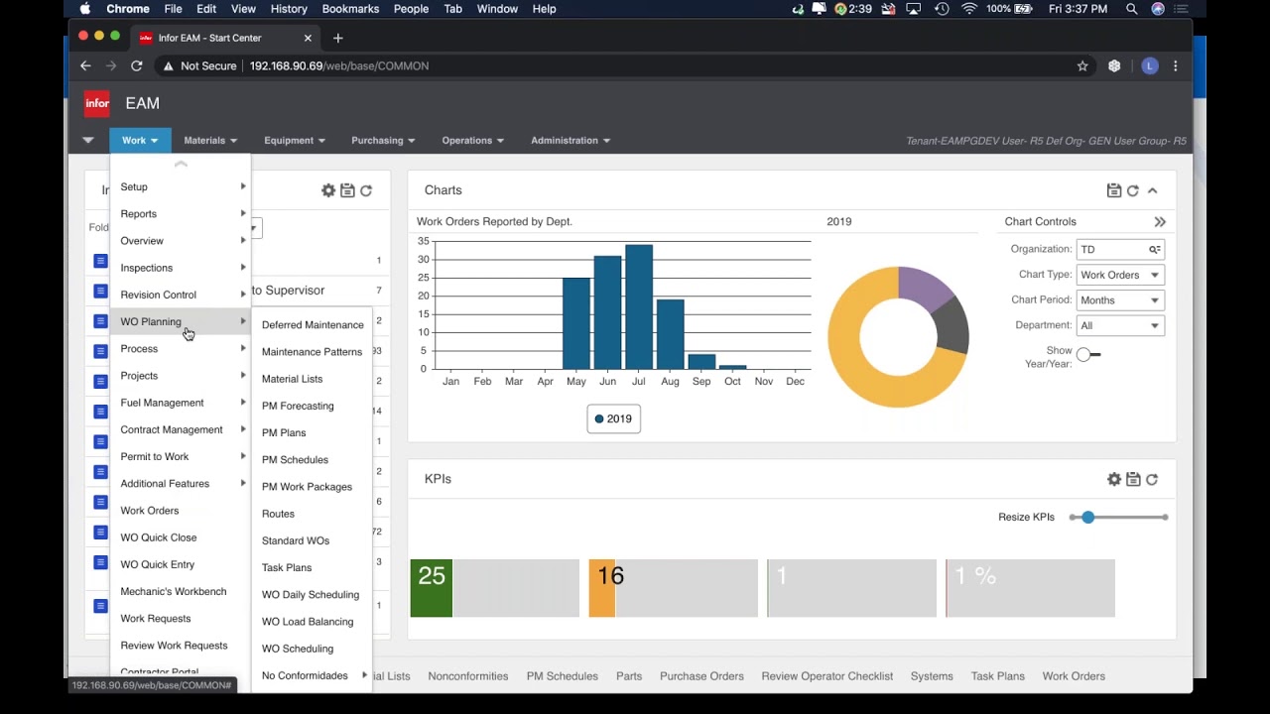Expand the leftmost nav arrow dropdown
1270x714 pixels.
coord(88,141)
